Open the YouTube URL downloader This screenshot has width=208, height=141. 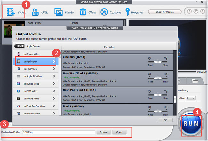pos(35,12)
